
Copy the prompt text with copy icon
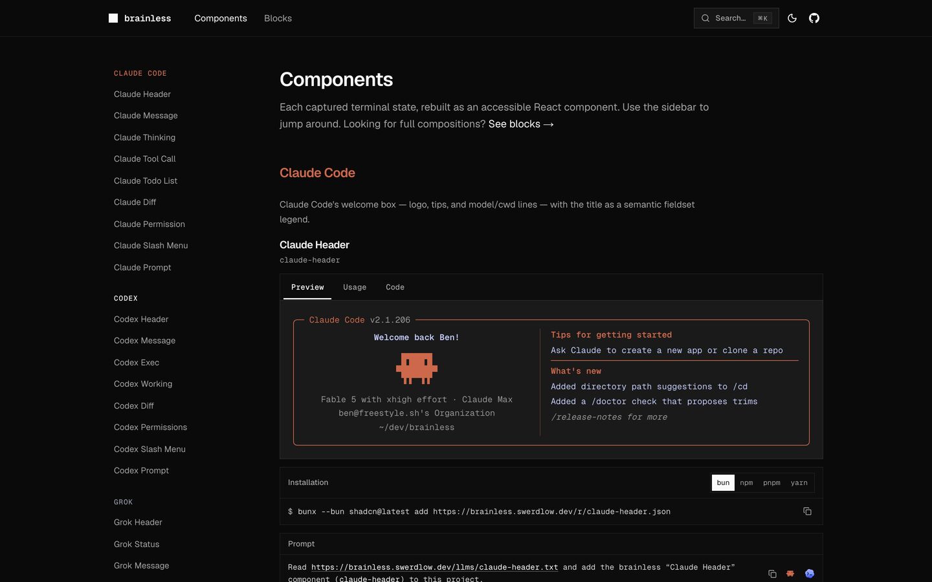(x=772, y=574)
